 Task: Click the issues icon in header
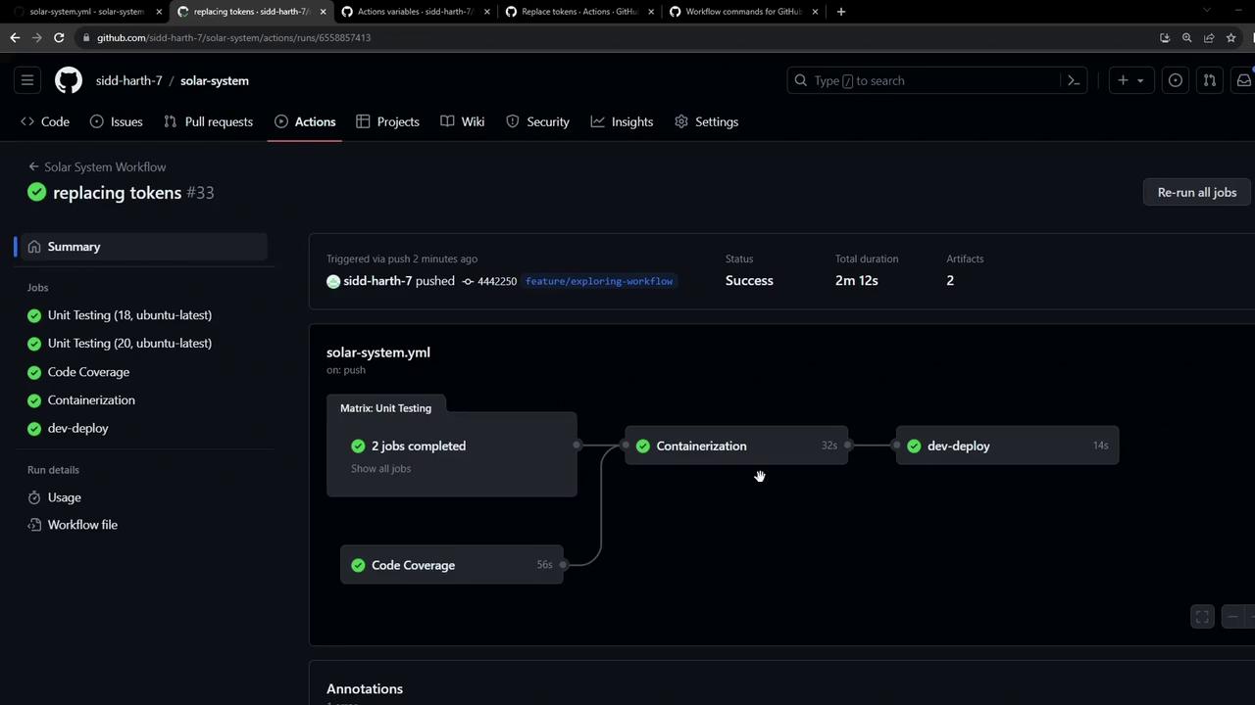click(x=1175, y=80)
